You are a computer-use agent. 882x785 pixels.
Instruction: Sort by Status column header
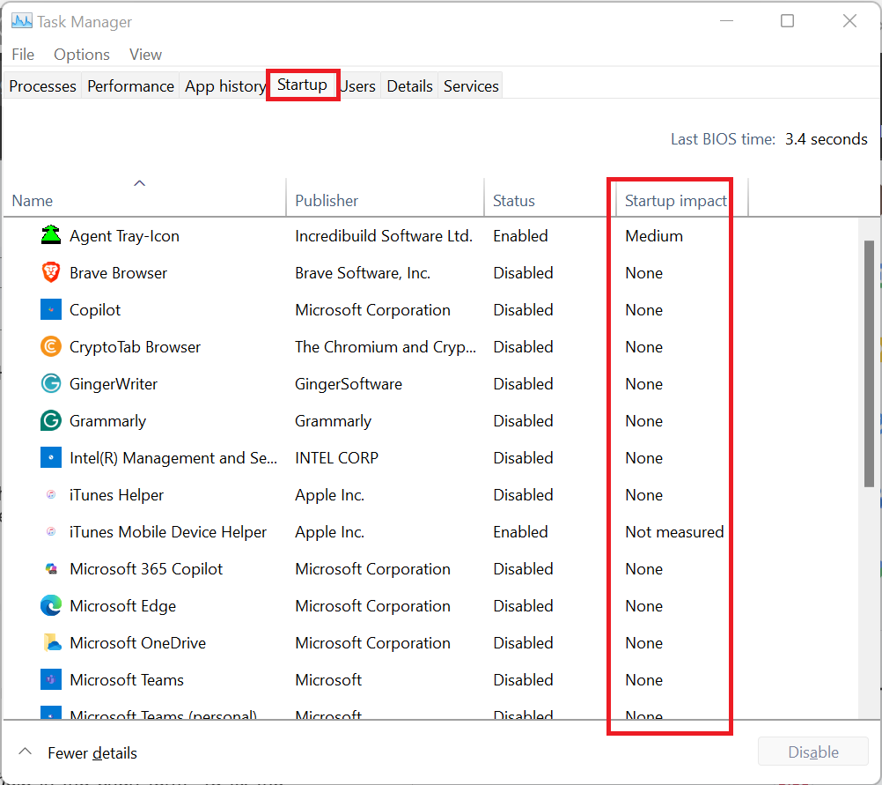pos(514,201)
